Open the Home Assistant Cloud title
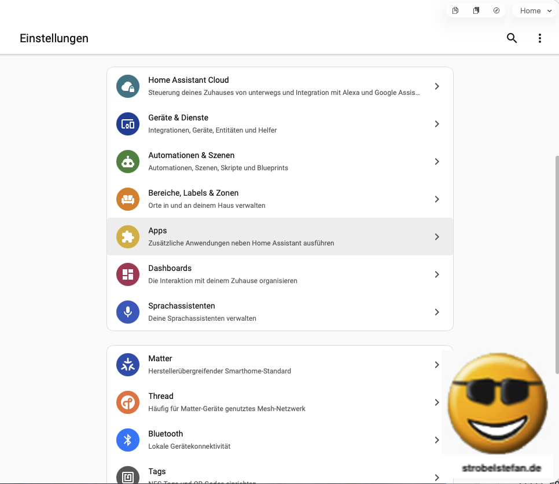Image resolution: width=559 pixels, height=484 pixels. tap(188, 80)
